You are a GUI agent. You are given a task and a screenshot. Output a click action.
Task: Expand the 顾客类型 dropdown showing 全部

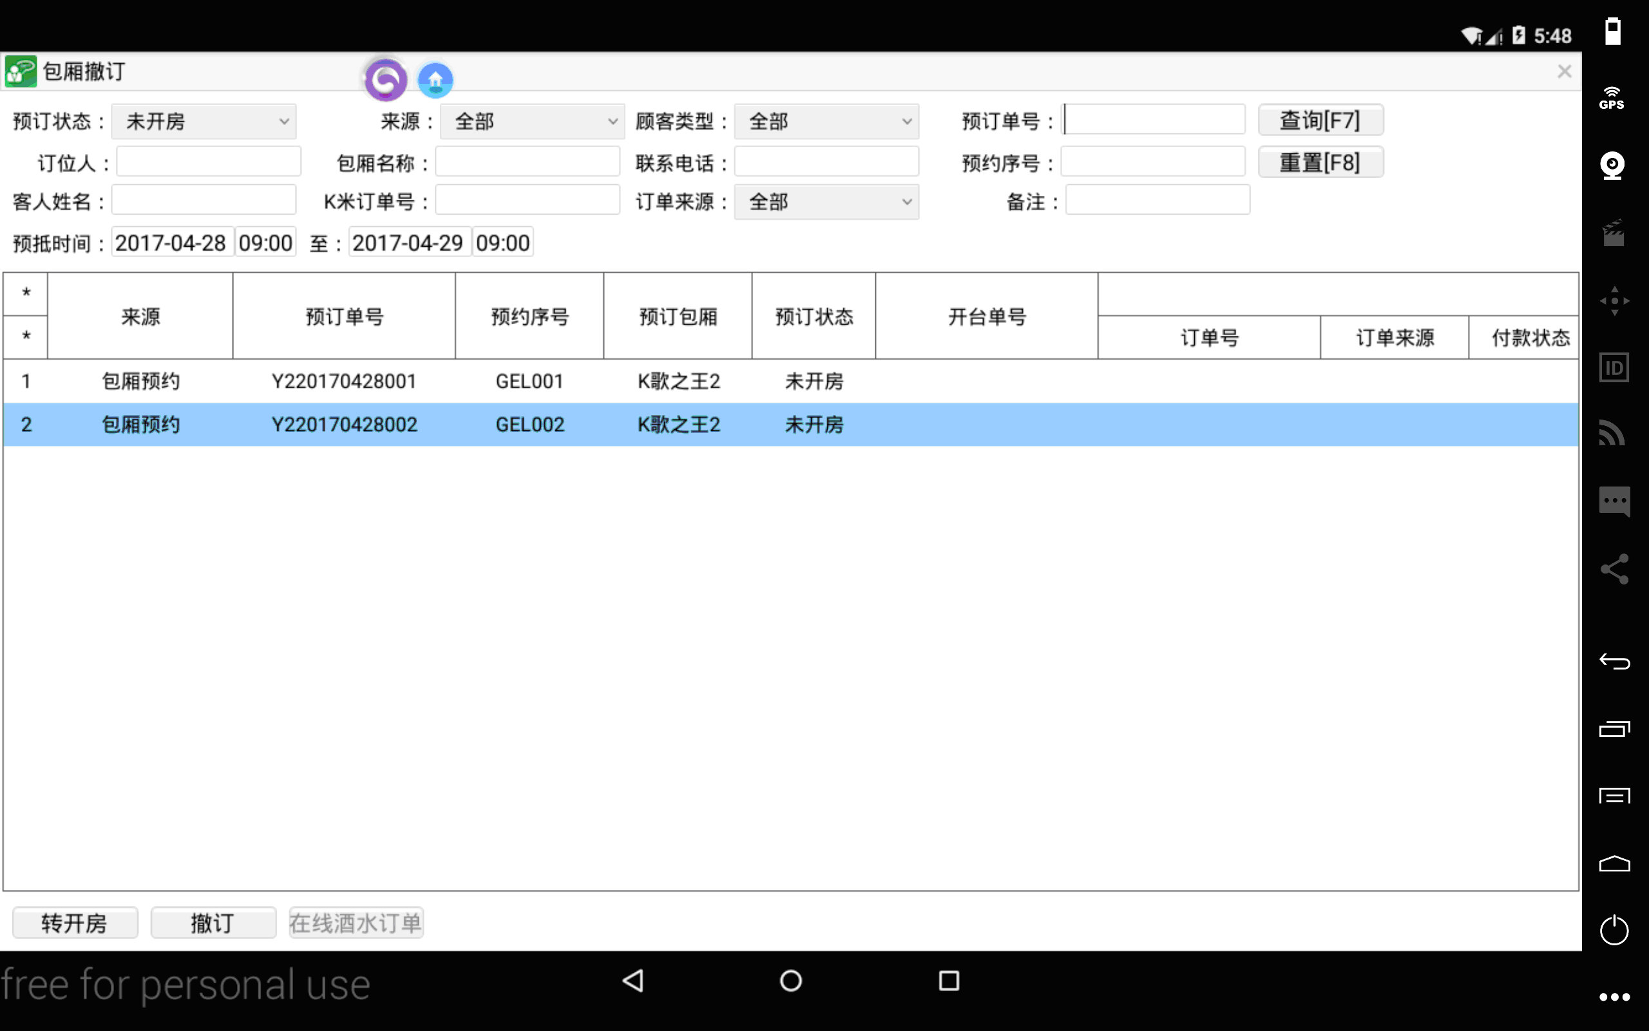pos(828,120)
